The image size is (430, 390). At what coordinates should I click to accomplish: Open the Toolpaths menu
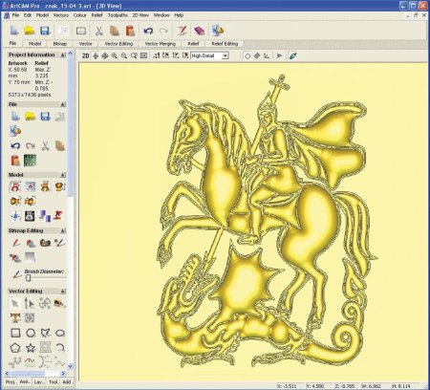pyautogui.click(x=118, y=15)
